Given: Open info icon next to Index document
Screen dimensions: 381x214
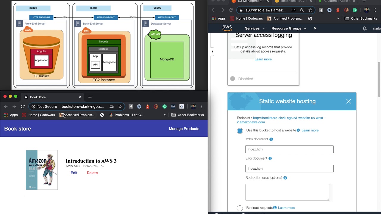Looking at the screenshot, I should click(271, 139).
